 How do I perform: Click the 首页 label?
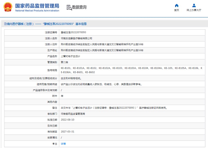point(176,10)
